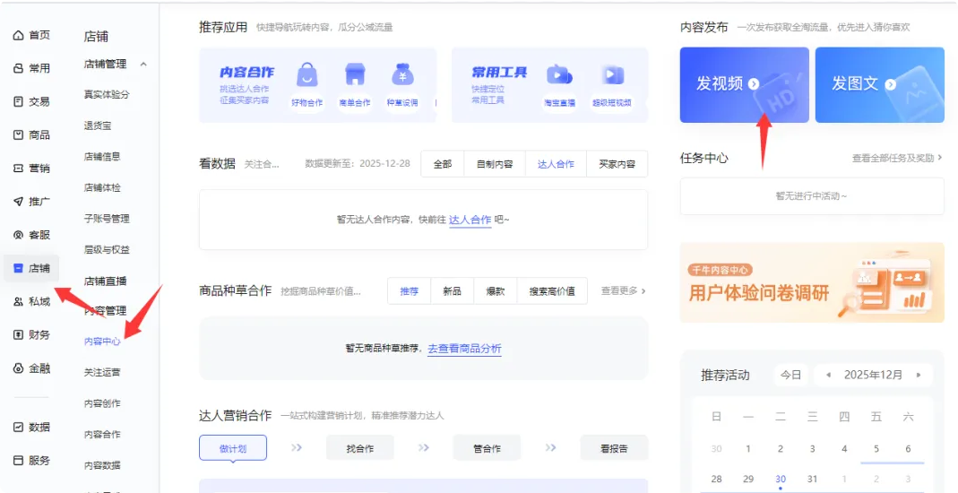The image size is (958, 493).
Task: Select the 金融 money-bag sidebar icon
Action: coord(18,368)
